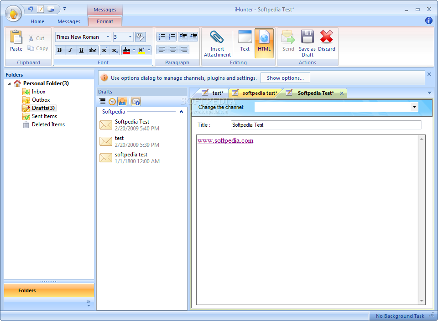Discard the message with red X
Viewport: 438px width, 321px height.
pyautogui.click(x=327, y=41)
